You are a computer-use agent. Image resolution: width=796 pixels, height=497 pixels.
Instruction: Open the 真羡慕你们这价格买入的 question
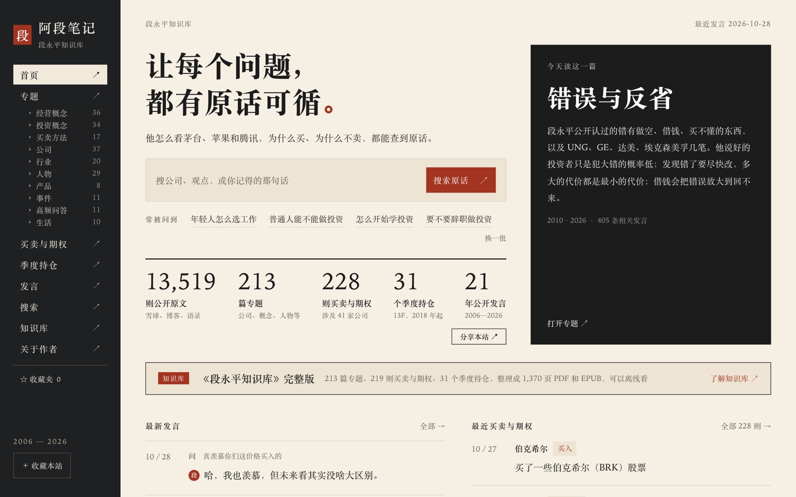242,456
